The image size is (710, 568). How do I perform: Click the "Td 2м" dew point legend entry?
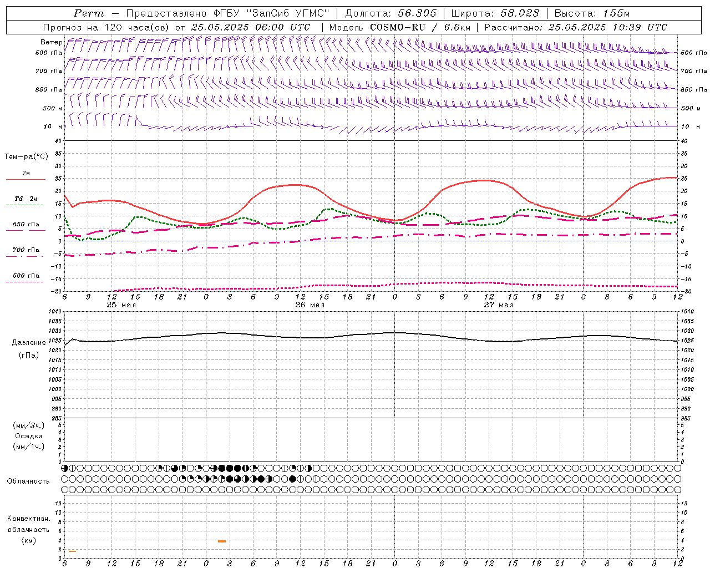[x=26, y=199]
